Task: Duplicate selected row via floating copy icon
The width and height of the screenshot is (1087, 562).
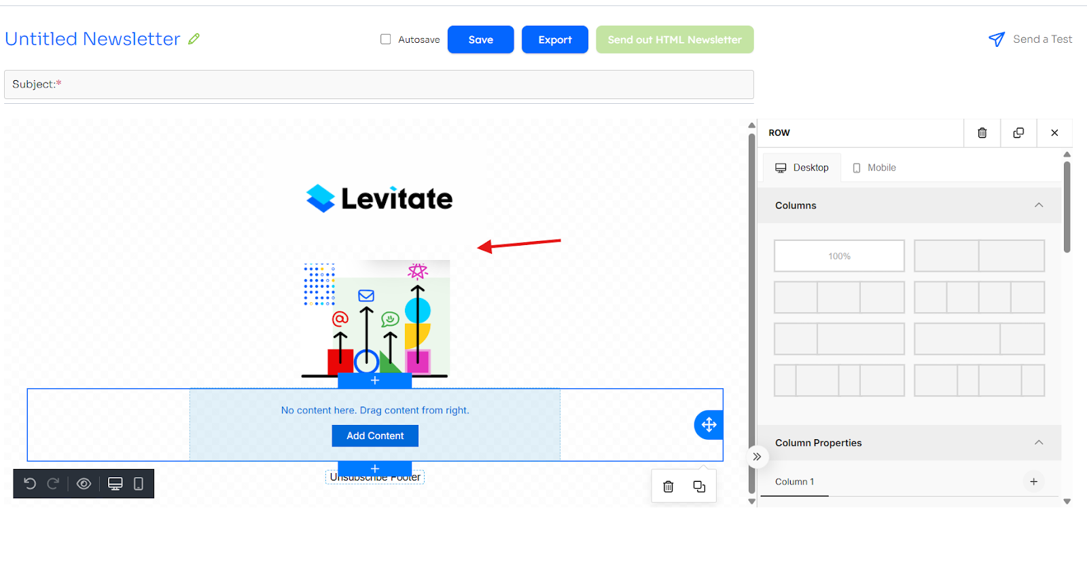Action: (699, 487)
